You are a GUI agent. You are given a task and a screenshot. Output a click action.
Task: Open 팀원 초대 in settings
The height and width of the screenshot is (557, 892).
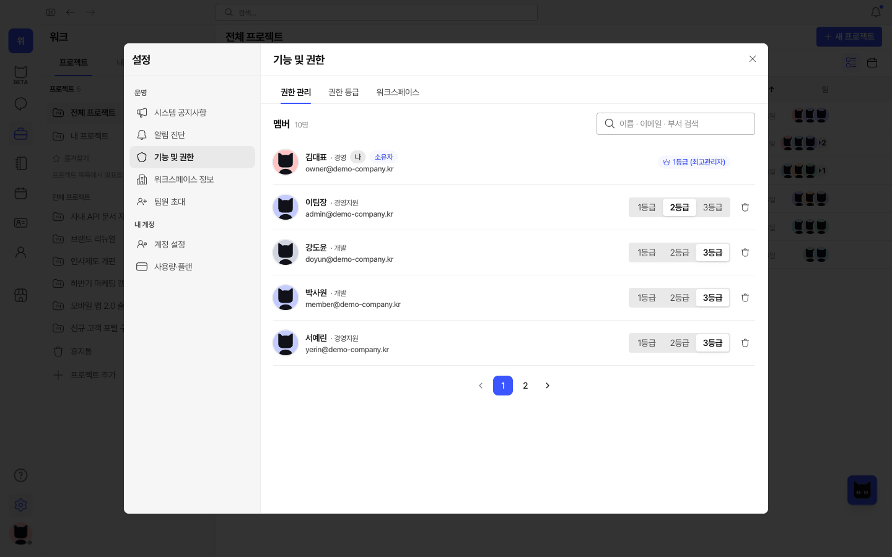point(192,202)
